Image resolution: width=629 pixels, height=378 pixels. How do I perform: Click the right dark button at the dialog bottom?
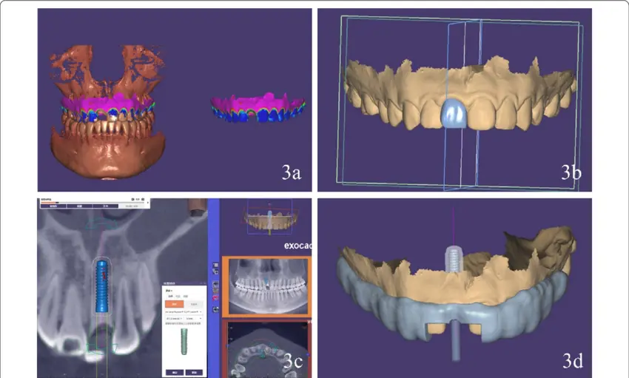tap(194, 372)
